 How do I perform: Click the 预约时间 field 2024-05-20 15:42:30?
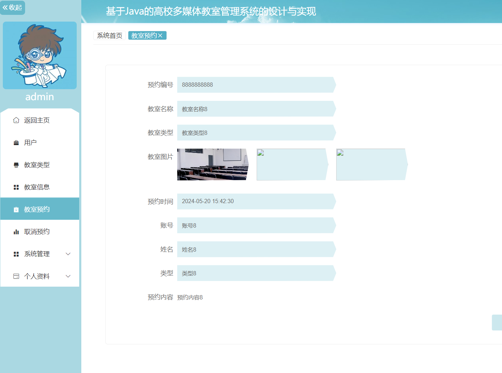pos(257,201)
